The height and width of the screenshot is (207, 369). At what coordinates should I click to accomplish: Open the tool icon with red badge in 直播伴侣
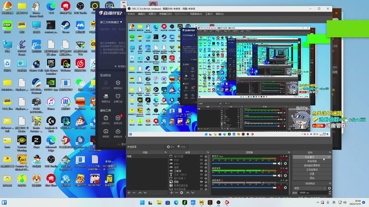(118, 120)
